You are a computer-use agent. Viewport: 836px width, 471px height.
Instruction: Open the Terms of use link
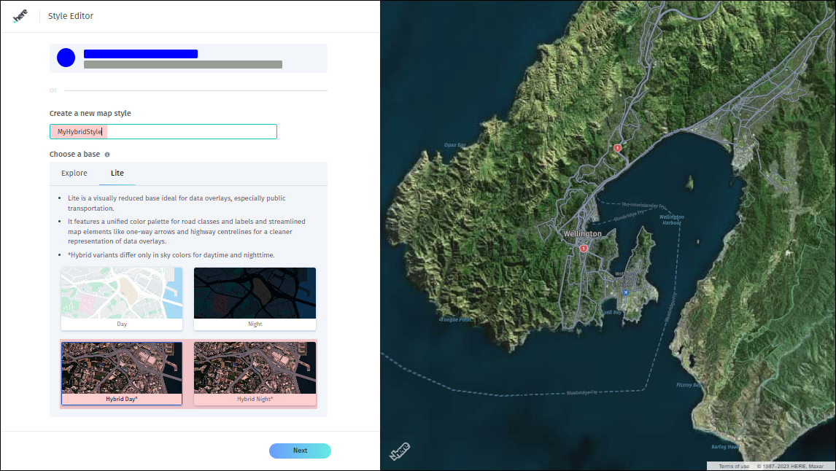[x=734, y=466]
